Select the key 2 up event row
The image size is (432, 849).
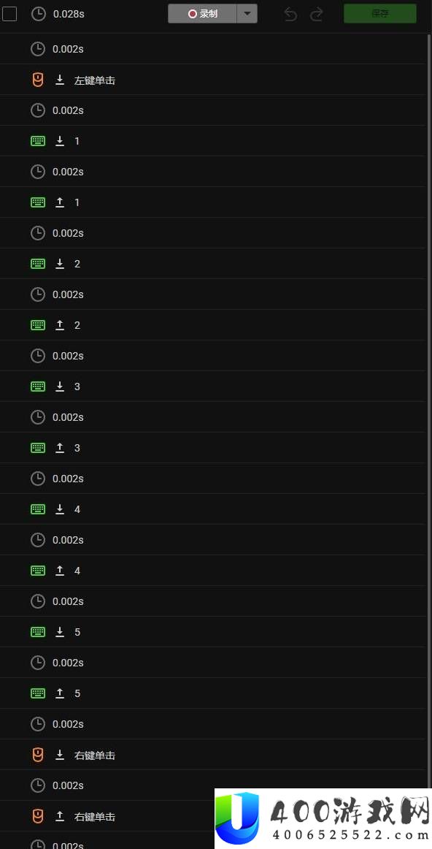[212, 325]
